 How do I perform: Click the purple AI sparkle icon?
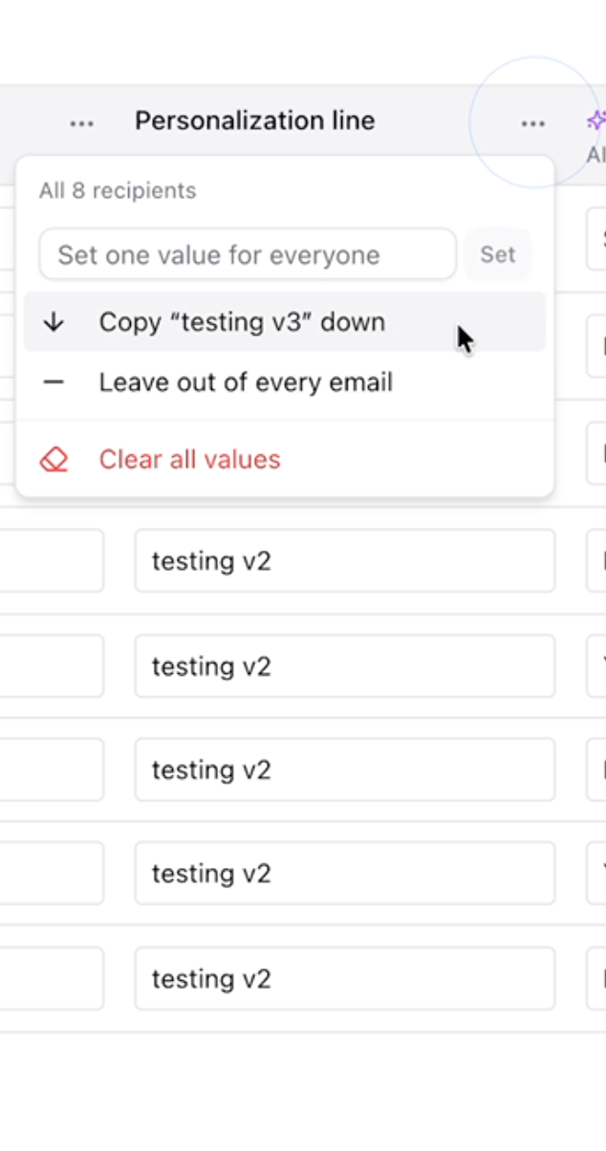[596, 120]
